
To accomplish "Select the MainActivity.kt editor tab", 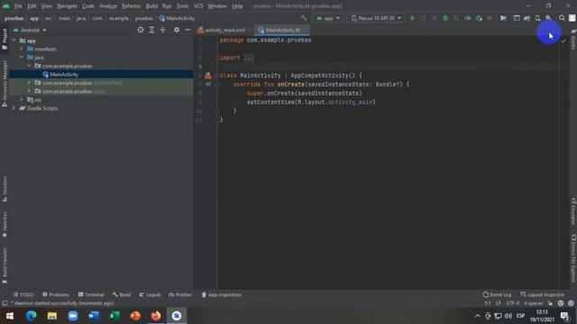I will 282,30.
